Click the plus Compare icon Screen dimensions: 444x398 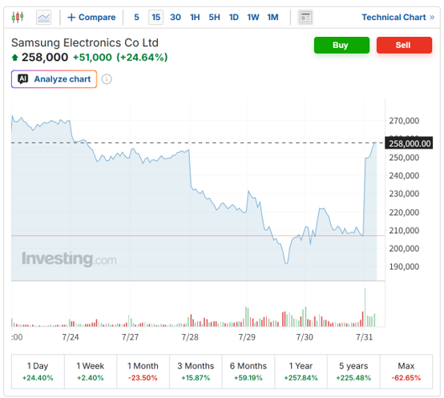coord(71,18)
